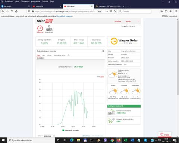Click the Firefox Keresés search box
Screen dimensions: 179x143
135,11
